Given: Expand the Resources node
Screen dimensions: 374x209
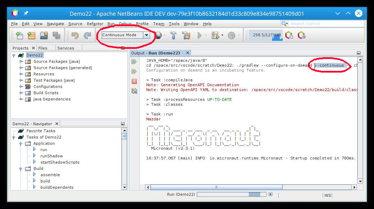Looking at the screenshot, I should (21, 74).
